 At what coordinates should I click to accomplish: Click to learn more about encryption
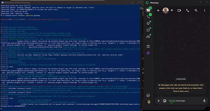tap(181, 91)
